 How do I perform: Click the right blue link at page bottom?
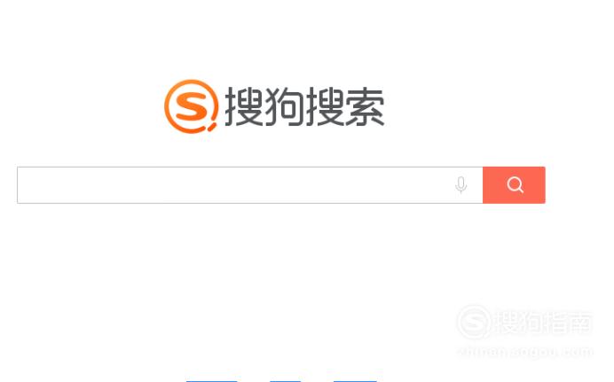[355, 380]
